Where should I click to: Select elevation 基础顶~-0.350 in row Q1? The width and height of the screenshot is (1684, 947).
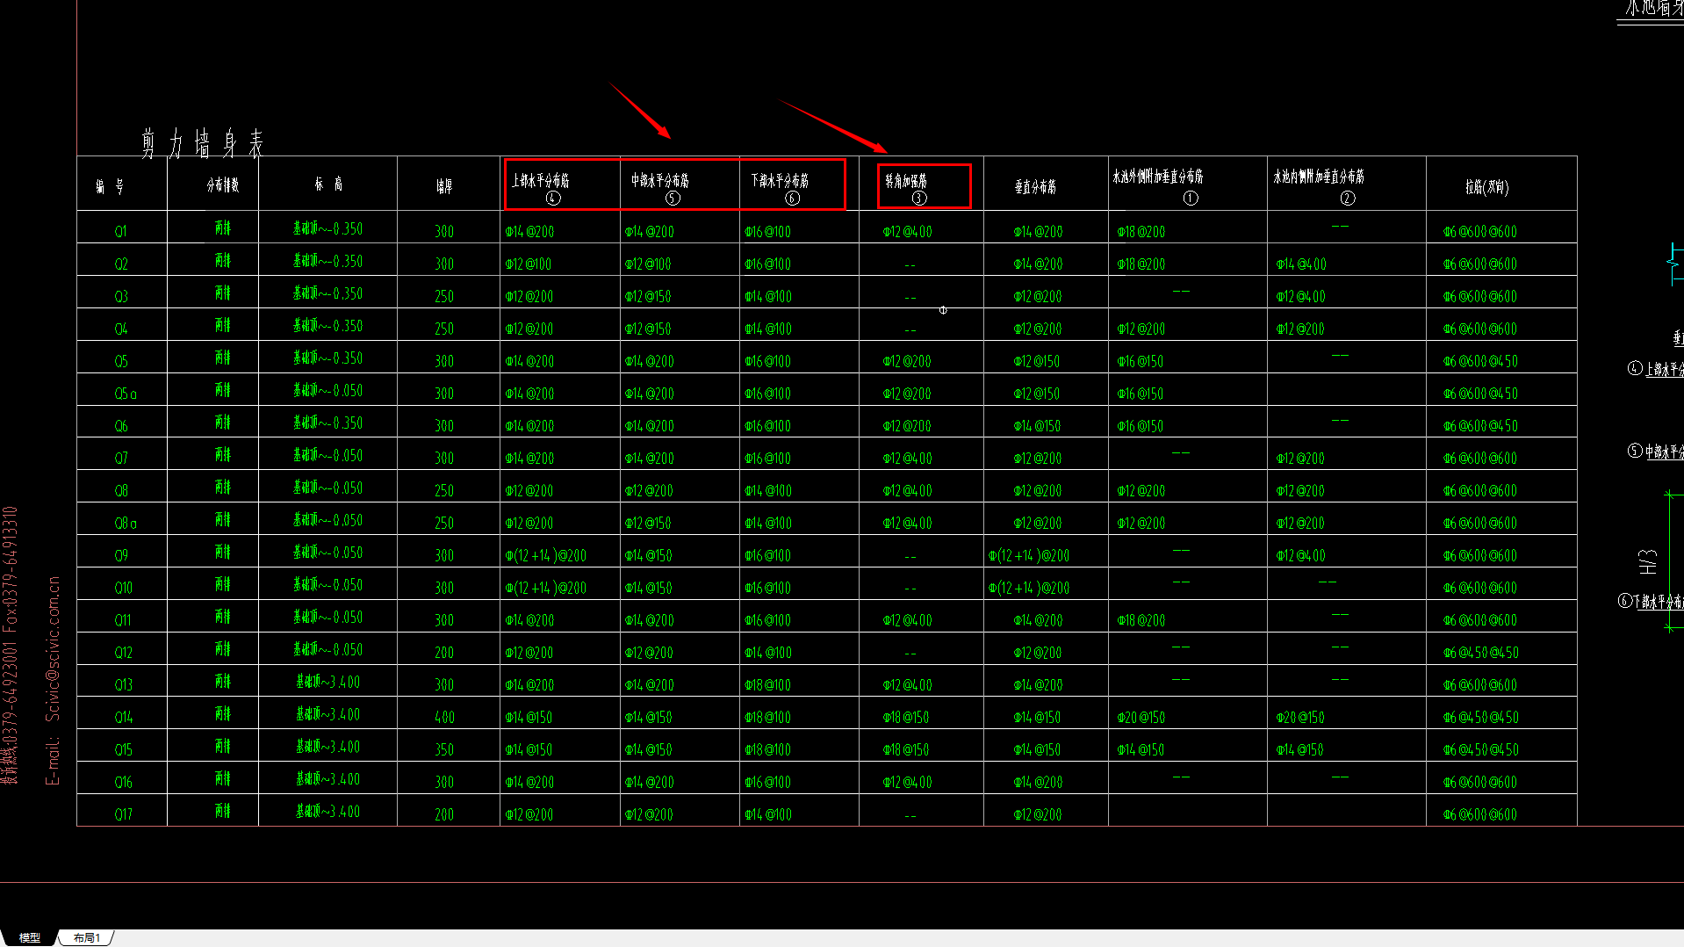tap(327, 229)
